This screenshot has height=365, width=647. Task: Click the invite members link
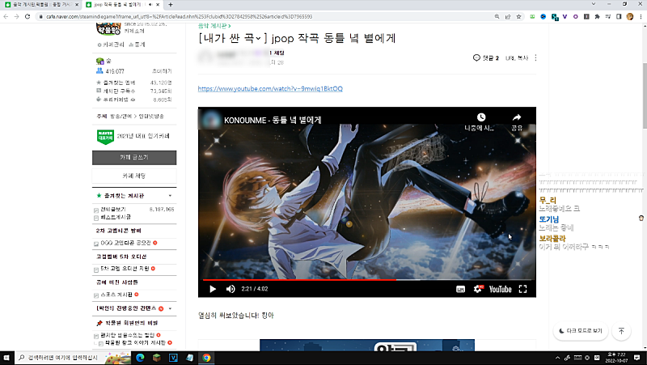click(162, 71)
